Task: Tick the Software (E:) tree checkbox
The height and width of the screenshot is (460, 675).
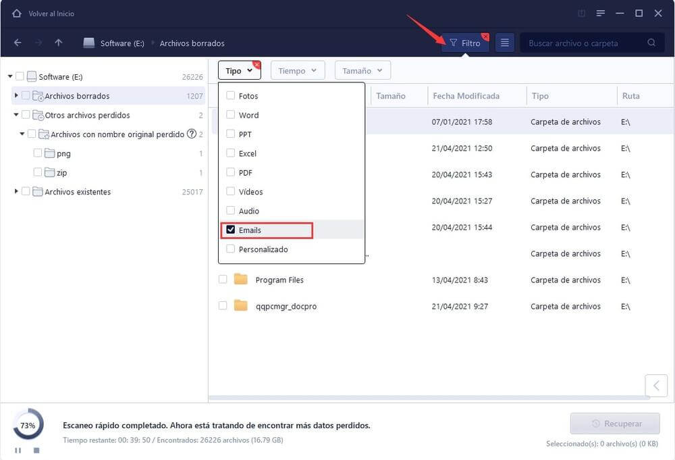Action: coord(20,76)
